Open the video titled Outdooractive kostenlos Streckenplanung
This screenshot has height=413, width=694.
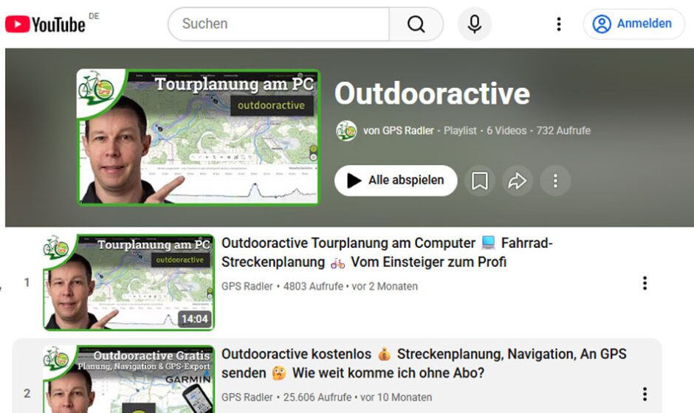(424, 364)
